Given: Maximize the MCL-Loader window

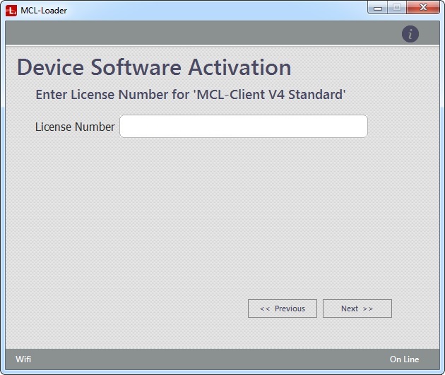Looking at the screenshot, I should click(x=397, y=8).
